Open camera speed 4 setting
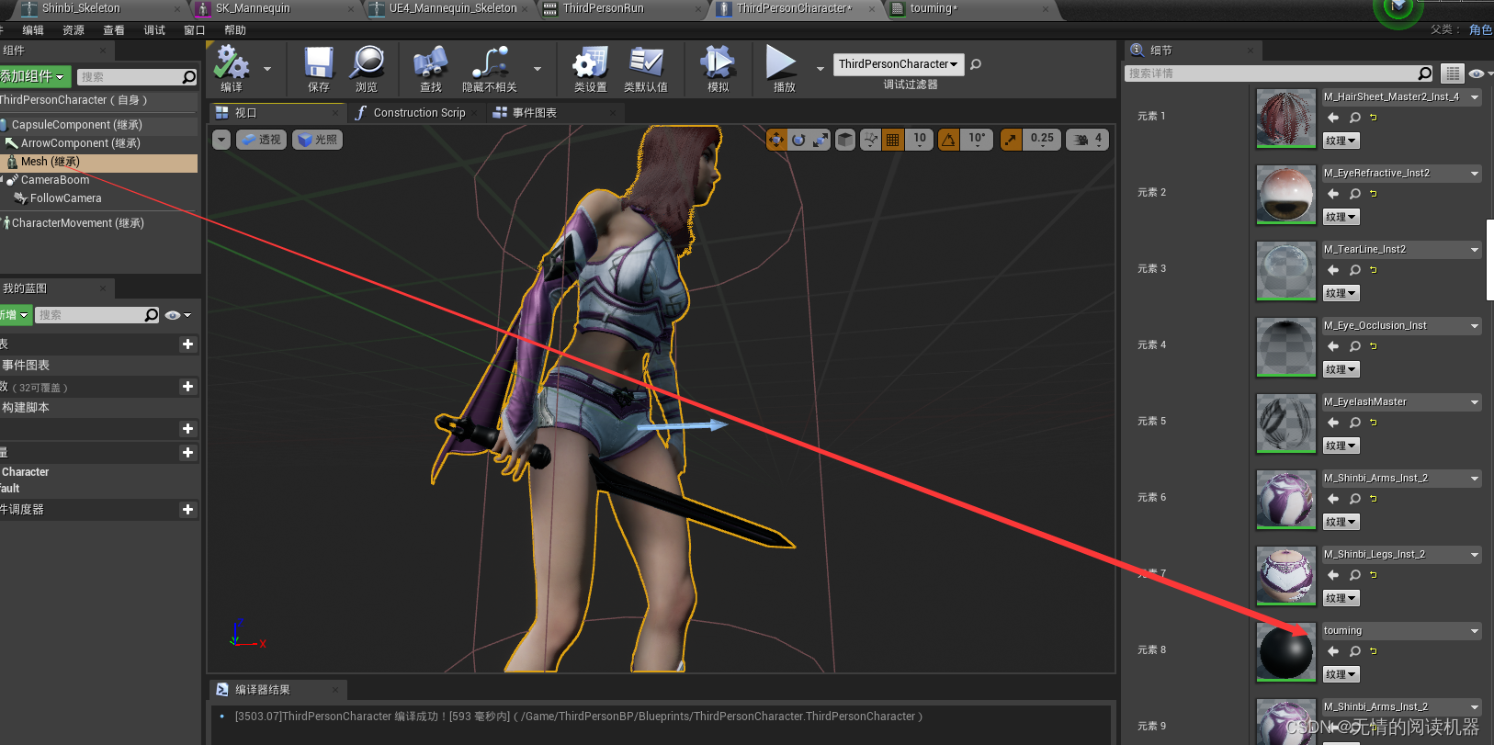 [1088, 140]
